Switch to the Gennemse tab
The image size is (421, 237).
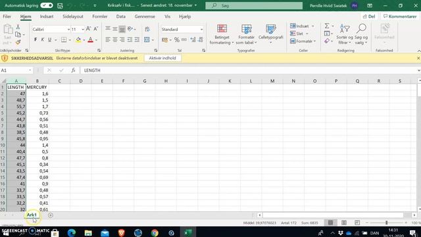(x=145, y=16)
